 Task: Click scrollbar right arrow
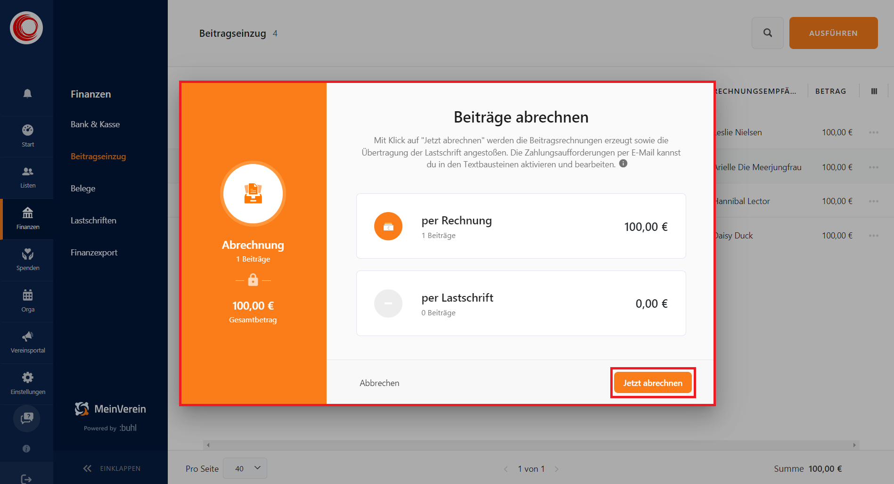tap(854, 445)
